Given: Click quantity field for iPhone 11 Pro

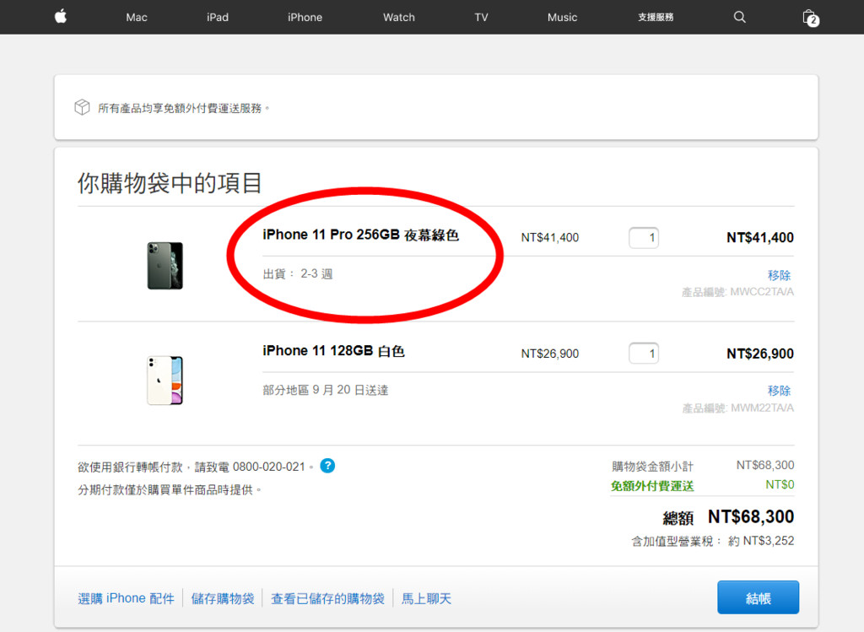Looking at the screenshot, I should [644, 238].
